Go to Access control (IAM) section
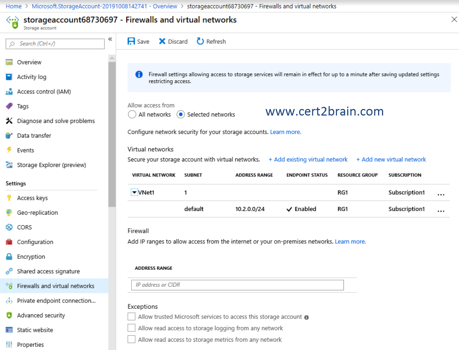Viewport: 459px width, 350px height. click(44, 91)
